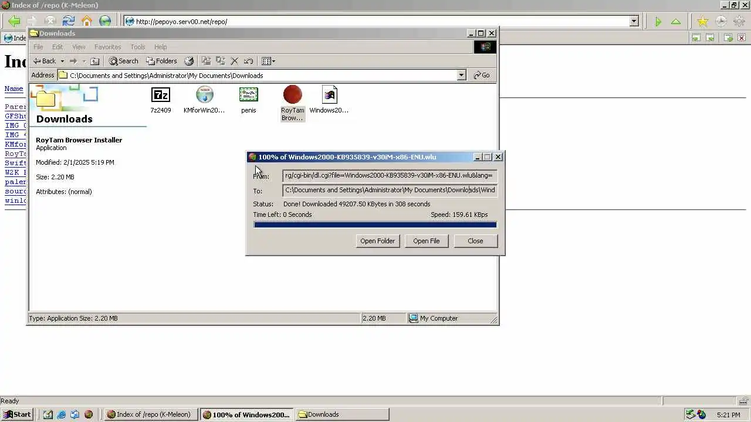Select the RoyTam Browser installer icon
The image size is (751, 422).
pos(292,103)
